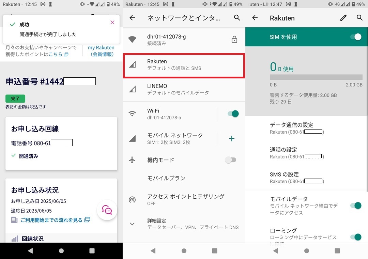Tap the data usage bar graph

point(316,77)
